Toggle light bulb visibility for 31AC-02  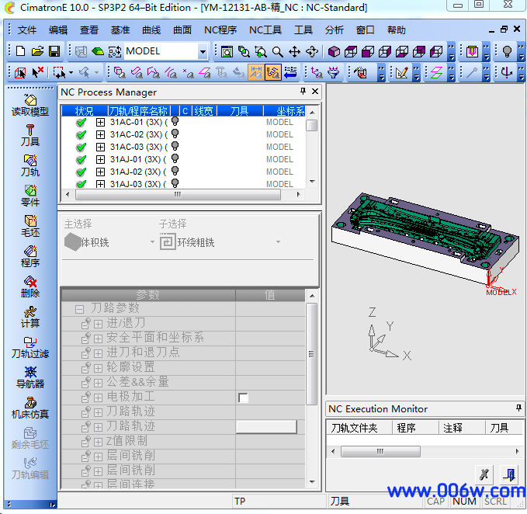pos(175,134)
